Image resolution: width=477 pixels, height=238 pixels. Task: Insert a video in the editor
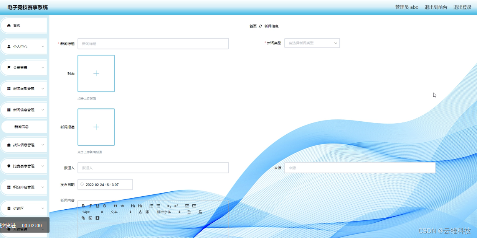tap(97, 218)
